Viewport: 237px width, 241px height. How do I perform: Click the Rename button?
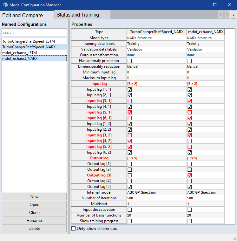[34, 220]
